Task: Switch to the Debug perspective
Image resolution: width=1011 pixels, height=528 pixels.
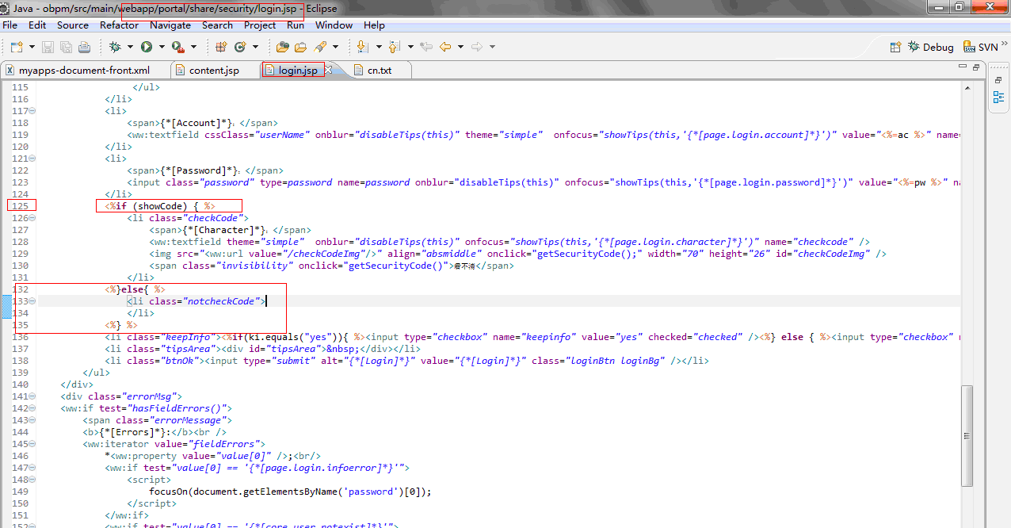Action: [x=931, y=47]
